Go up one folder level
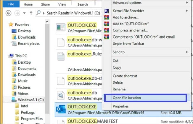The image size is (193, 124). 31,13
